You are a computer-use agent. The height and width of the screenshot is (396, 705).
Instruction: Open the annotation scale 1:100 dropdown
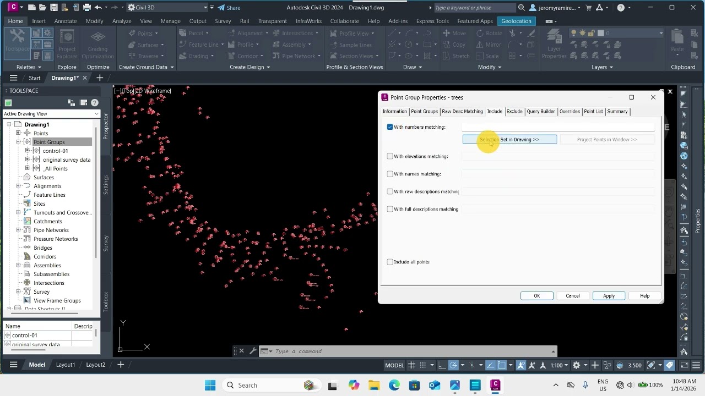tap(560, 365)
